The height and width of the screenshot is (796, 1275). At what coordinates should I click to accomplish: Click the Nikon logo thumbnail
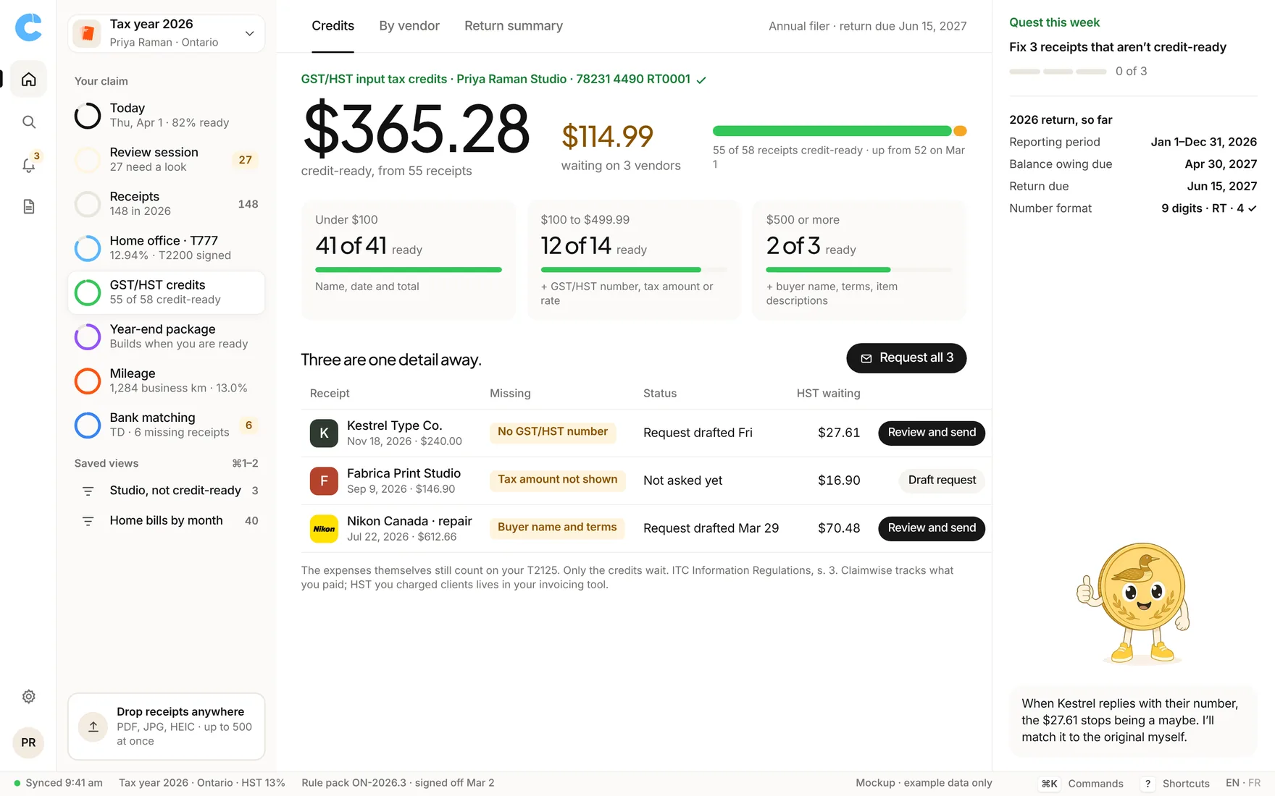pyautogui.click(x=324, y=528)
